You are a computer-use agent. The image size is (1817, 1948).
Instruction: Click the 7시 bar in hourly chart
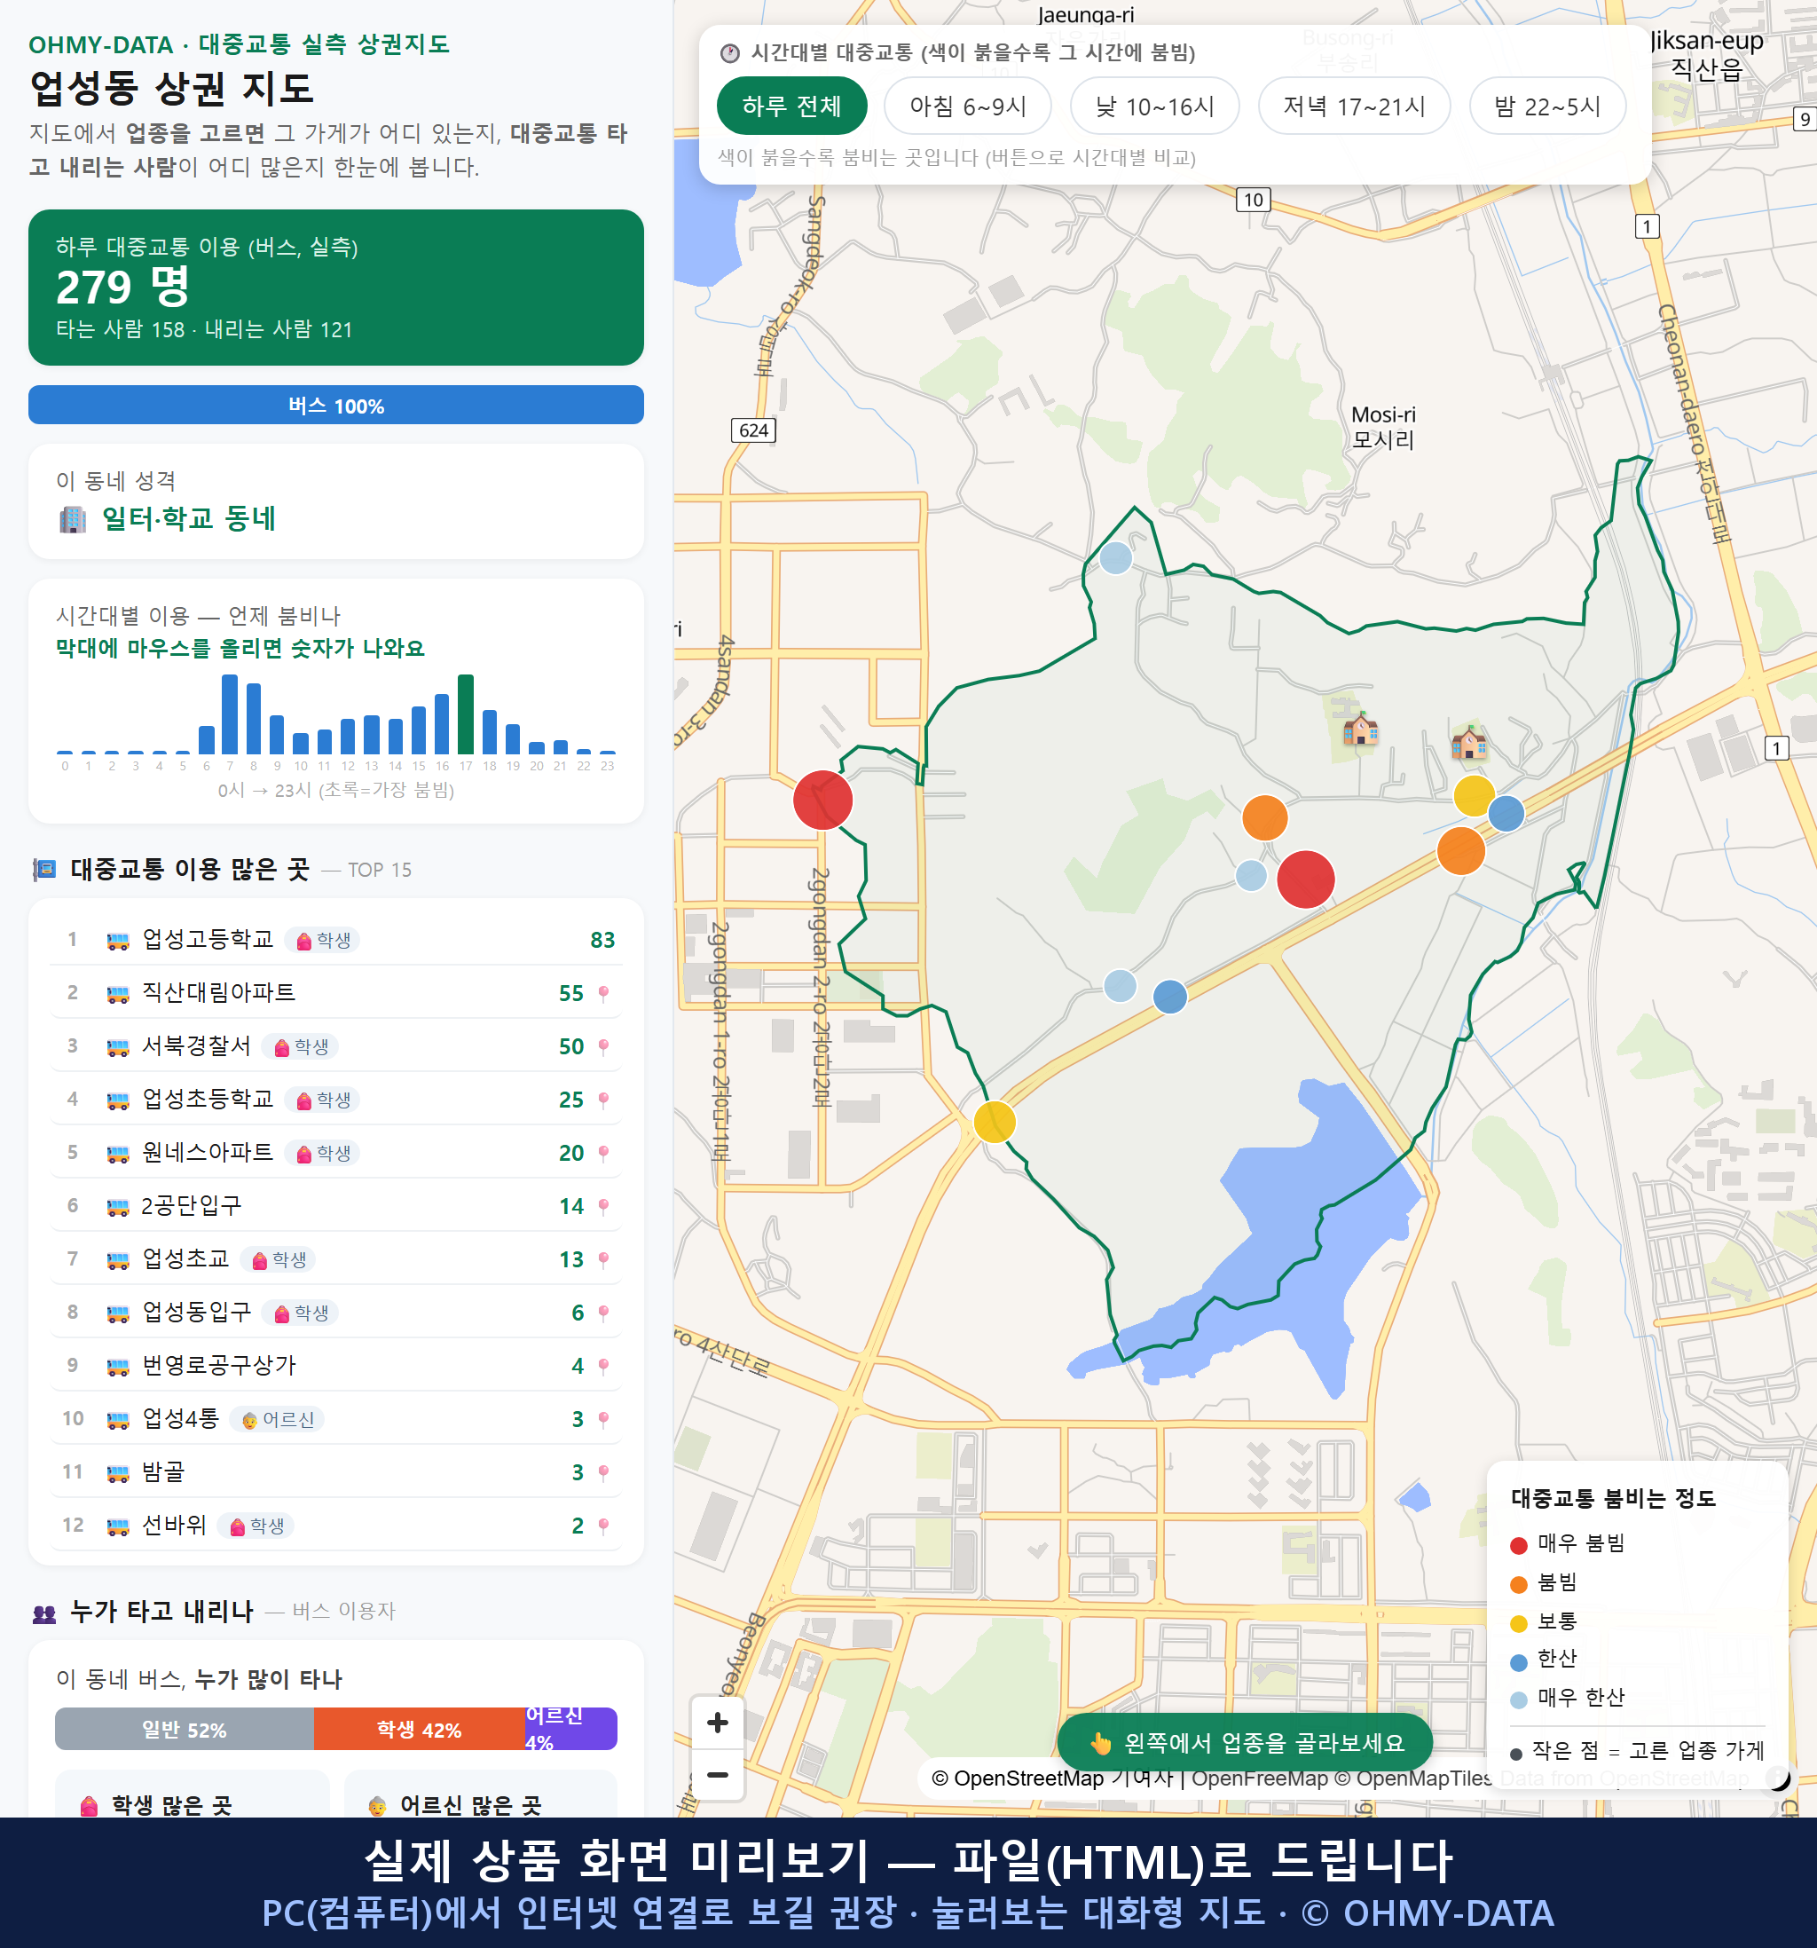[x=229, y=714]
